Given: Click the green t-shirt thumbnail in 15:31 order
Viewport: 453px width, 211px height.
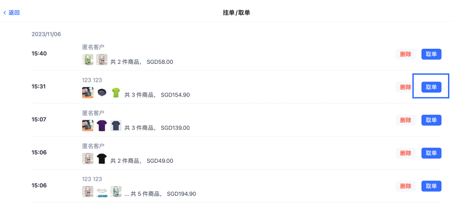Looking at the screenshot, I should pyautogui.click(x=116, y=93).
